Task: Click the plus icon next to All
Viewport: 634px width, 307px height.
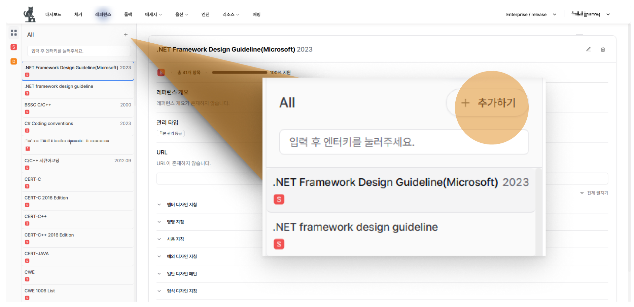Action: (x=126, y=35)
